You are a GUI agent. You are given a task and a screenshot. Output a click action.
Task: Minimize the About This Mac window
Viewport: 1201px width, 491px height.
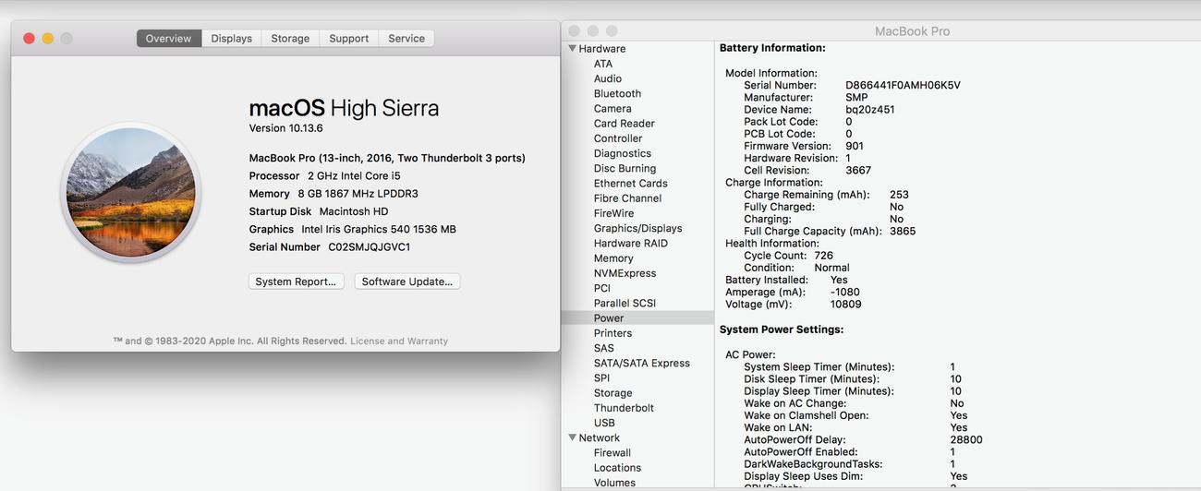(x=47, y=38)
